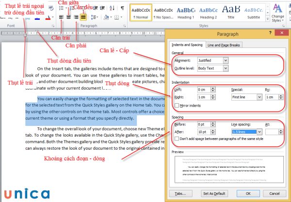Open the Alignment combo box
291x202 pixels.
click(x=213, y=61)
